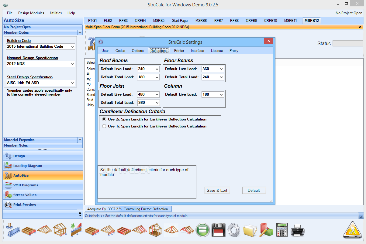Switch to the User settings tab
This screenshot has width=366, height=244.
105,51
